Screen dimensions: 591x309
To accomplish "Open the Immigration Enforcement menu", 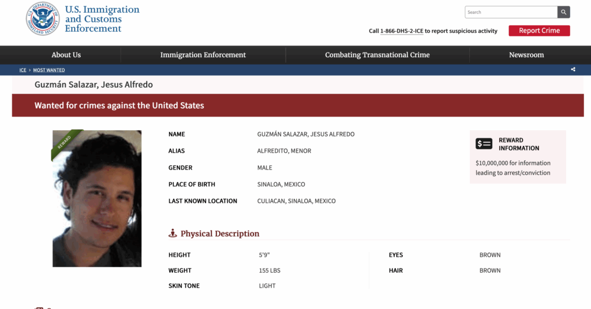I will (x=203, y=55).
